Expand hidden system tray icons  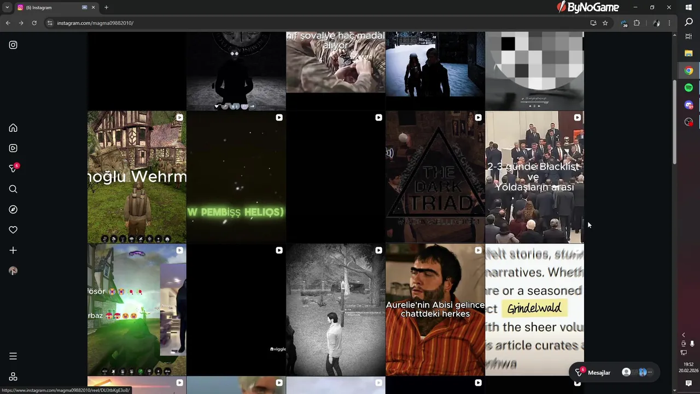tap(683, 335)
